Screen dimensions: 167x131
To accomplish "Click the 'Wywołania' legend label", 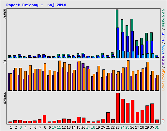I will tap(163, 18).
